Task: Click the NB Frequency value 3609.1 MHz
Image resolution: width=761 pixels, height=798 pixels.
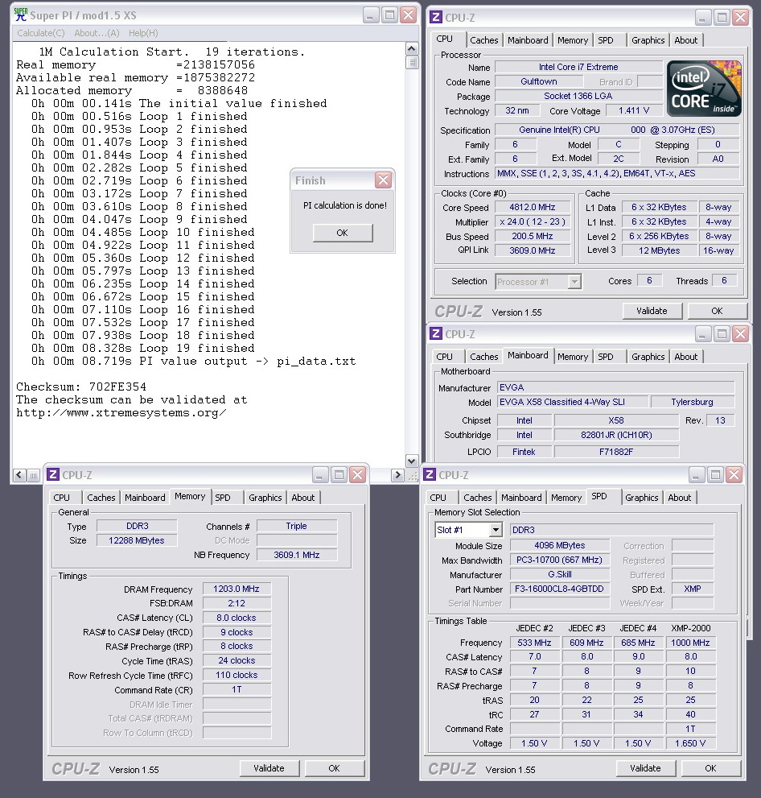Action: point(296,555)
